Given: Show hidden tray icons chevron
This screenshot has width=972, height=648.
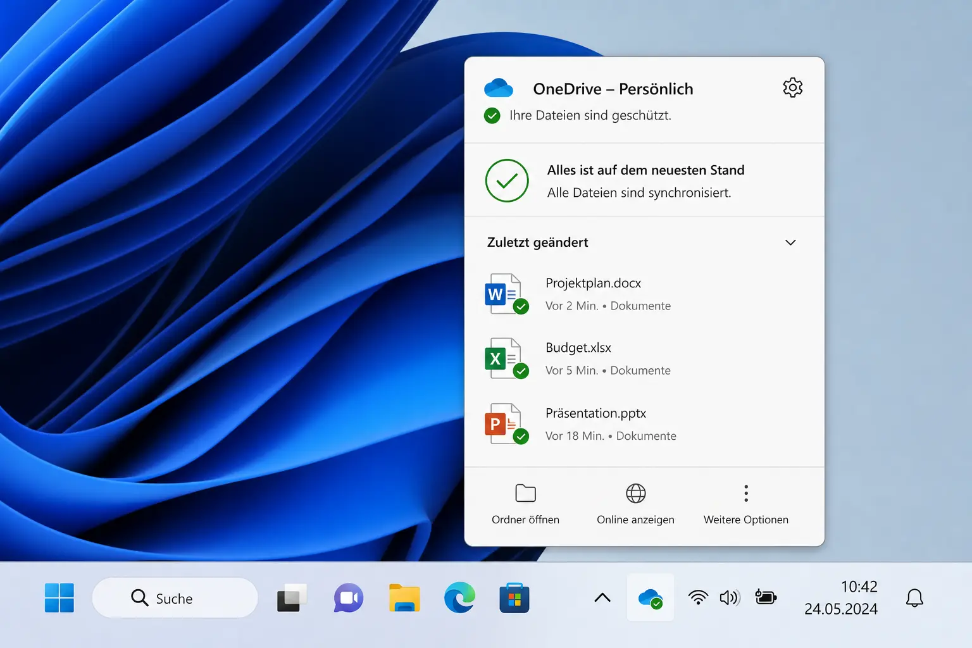Looking at the screenshot, I should click(x=602, y=597).
